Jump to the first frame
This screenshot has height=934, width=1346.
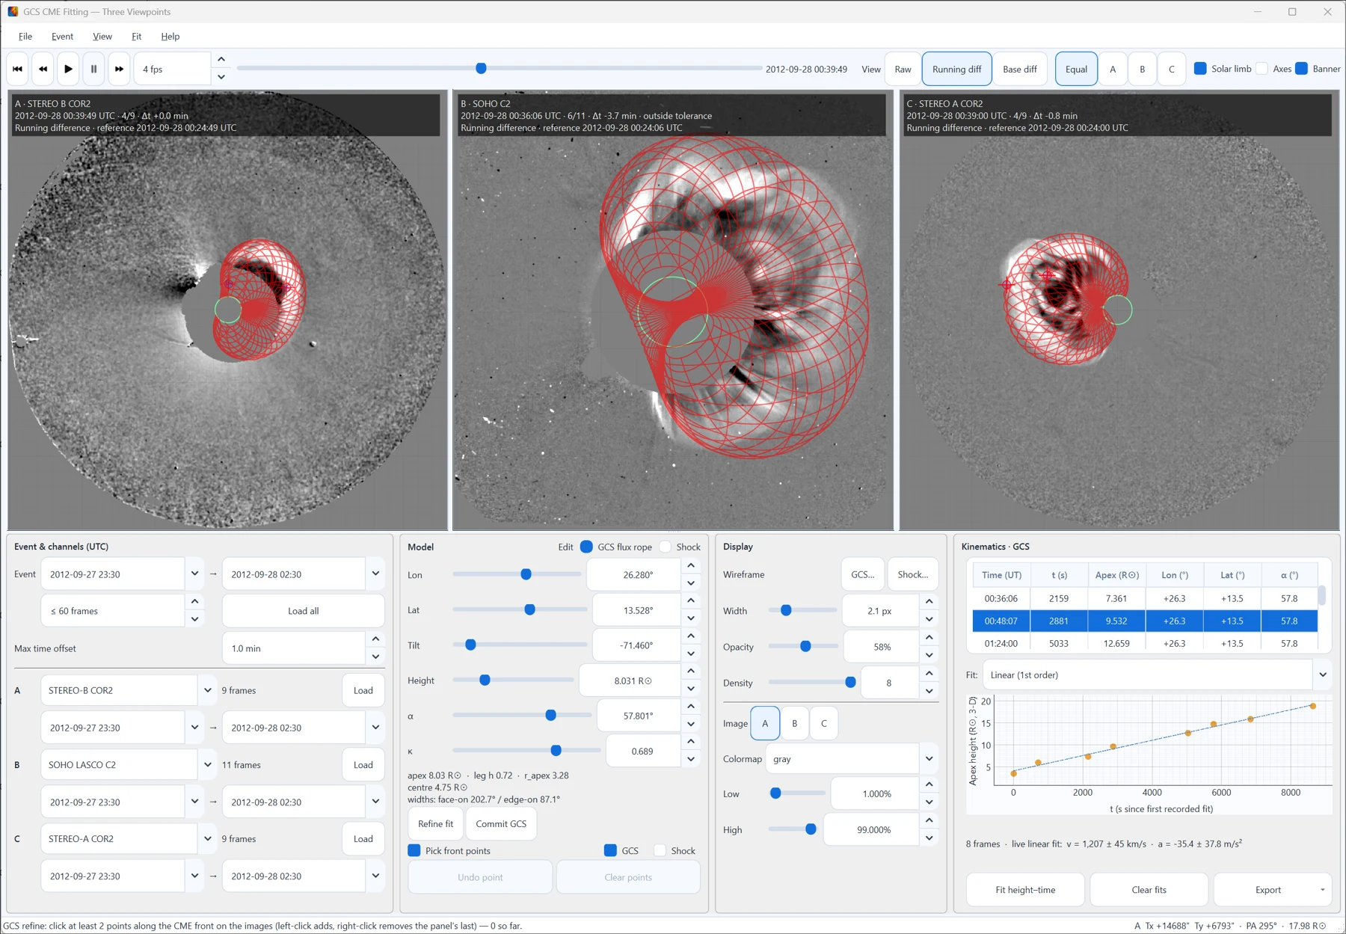point(18,69)
